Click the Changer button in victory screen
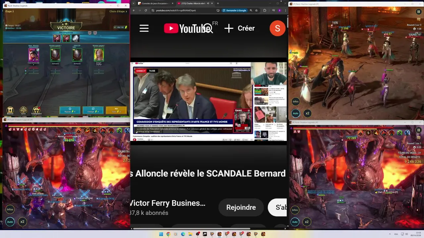 pos(93,110)
